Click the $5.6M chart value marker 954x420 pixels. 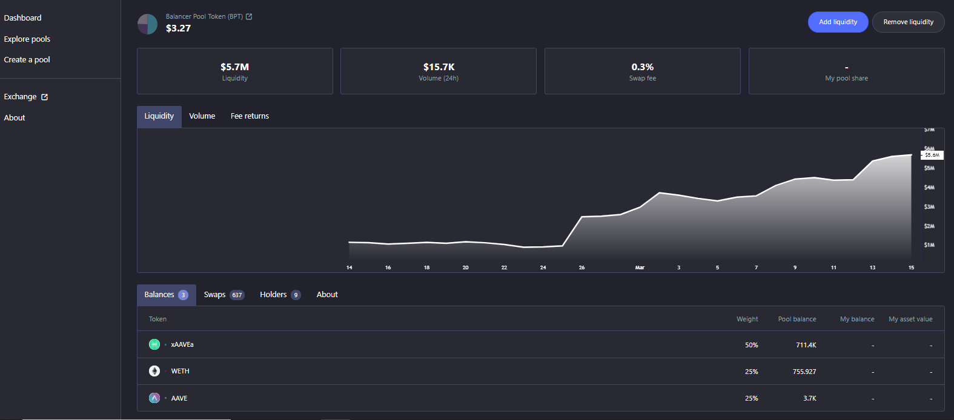[932, 155]
